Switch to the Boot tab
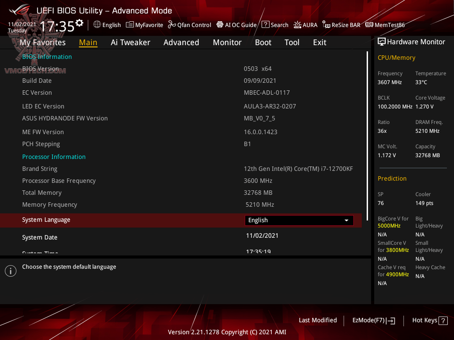This screenshot has width=454, height=340. pos(263,42)
